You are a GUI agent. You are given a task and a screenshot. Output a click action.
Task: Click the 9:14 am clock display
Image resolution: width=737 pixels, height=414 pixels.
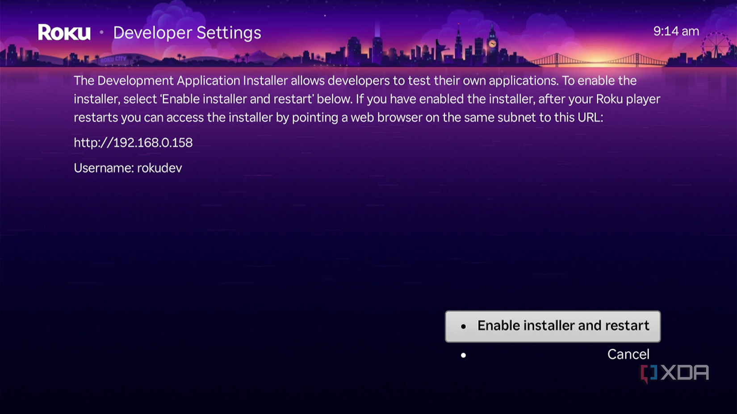coord(676,31)
